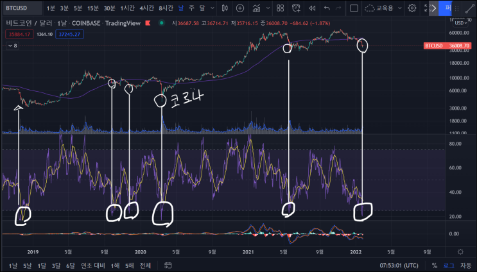The width and height of the screenshot is (477, 272).
Task: Click the drag handle dots of drawing toolbar
Action: click(x=457, y=8)
